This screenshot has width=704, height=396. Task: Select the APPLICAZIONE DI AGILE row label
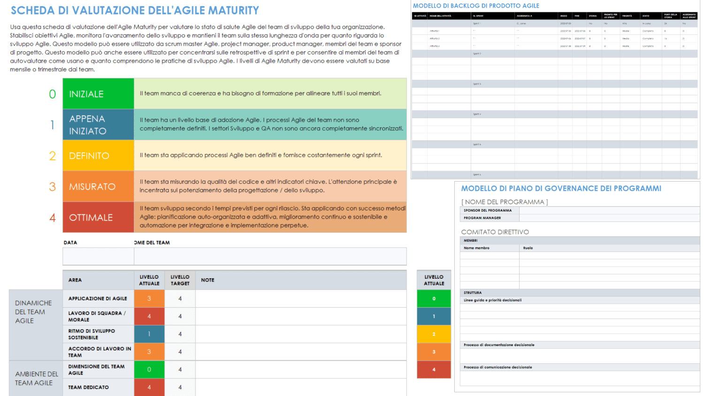(98, 298)
